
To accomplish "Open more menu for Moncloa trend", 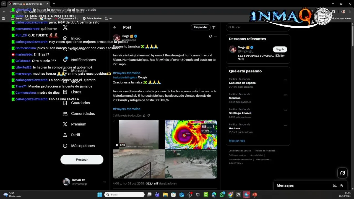I will tap(285, 95).
